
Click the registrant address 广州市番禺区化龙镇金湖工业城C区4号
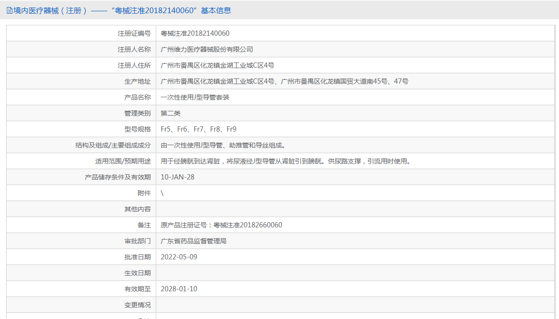click(x=217, y=65)
